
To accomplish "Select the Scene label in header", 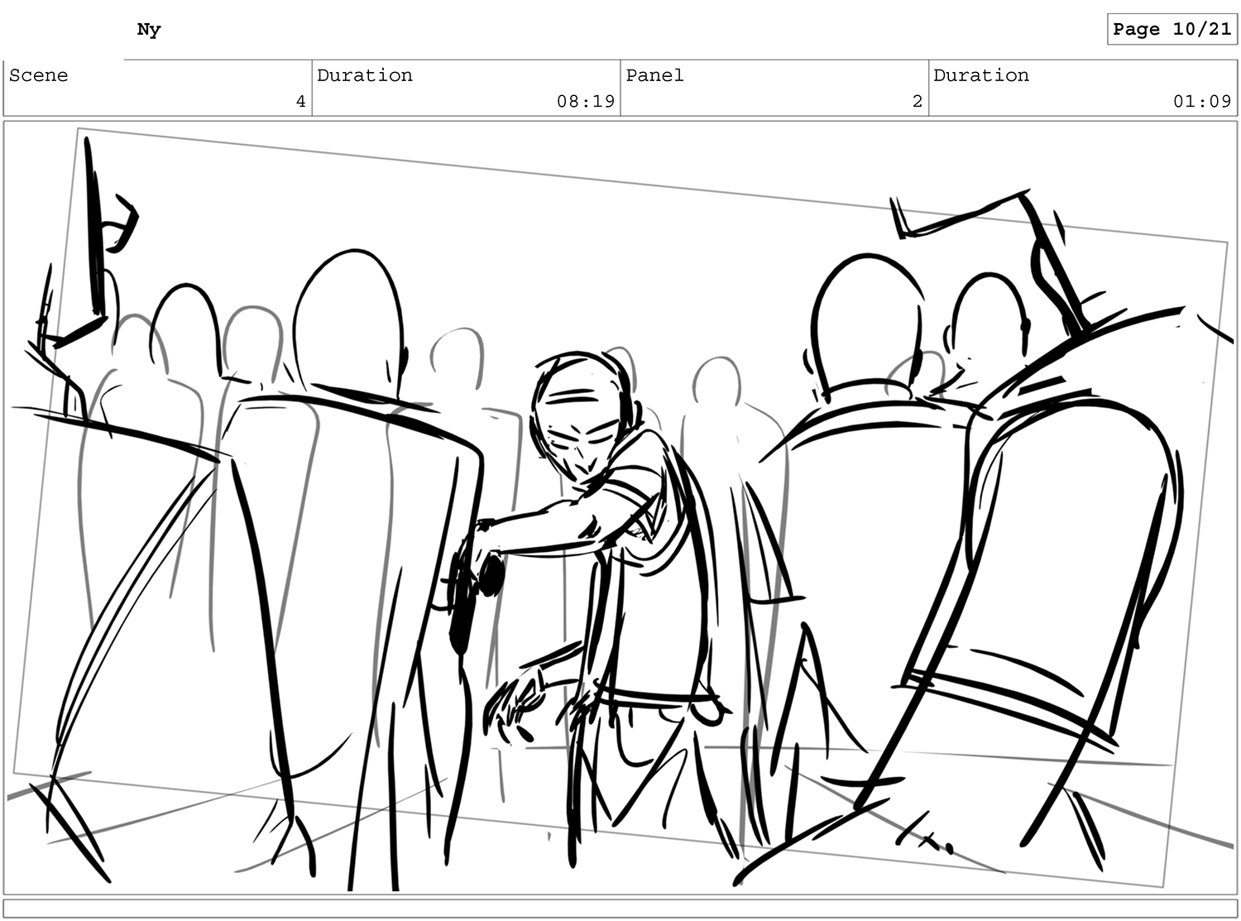I will tap(39, 75).
